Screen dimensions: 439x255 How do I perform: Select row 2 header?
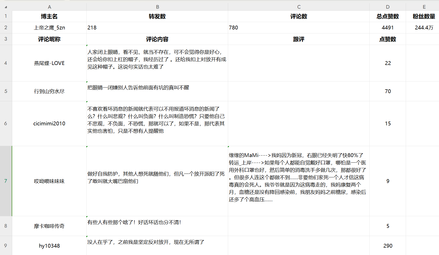coord(6,28)
